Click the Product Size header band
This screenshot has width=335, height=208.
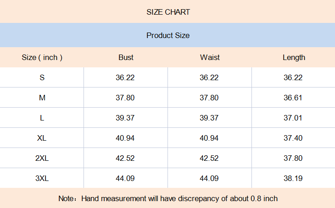tap(168, 35)
